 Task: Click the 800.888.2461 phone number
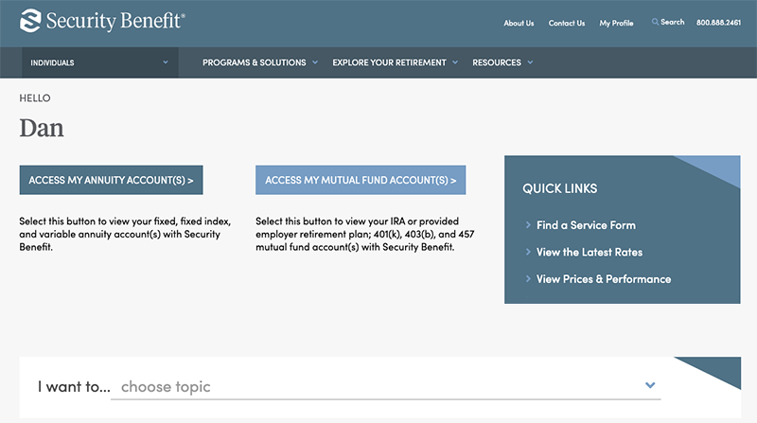click(x=718, y=22)
